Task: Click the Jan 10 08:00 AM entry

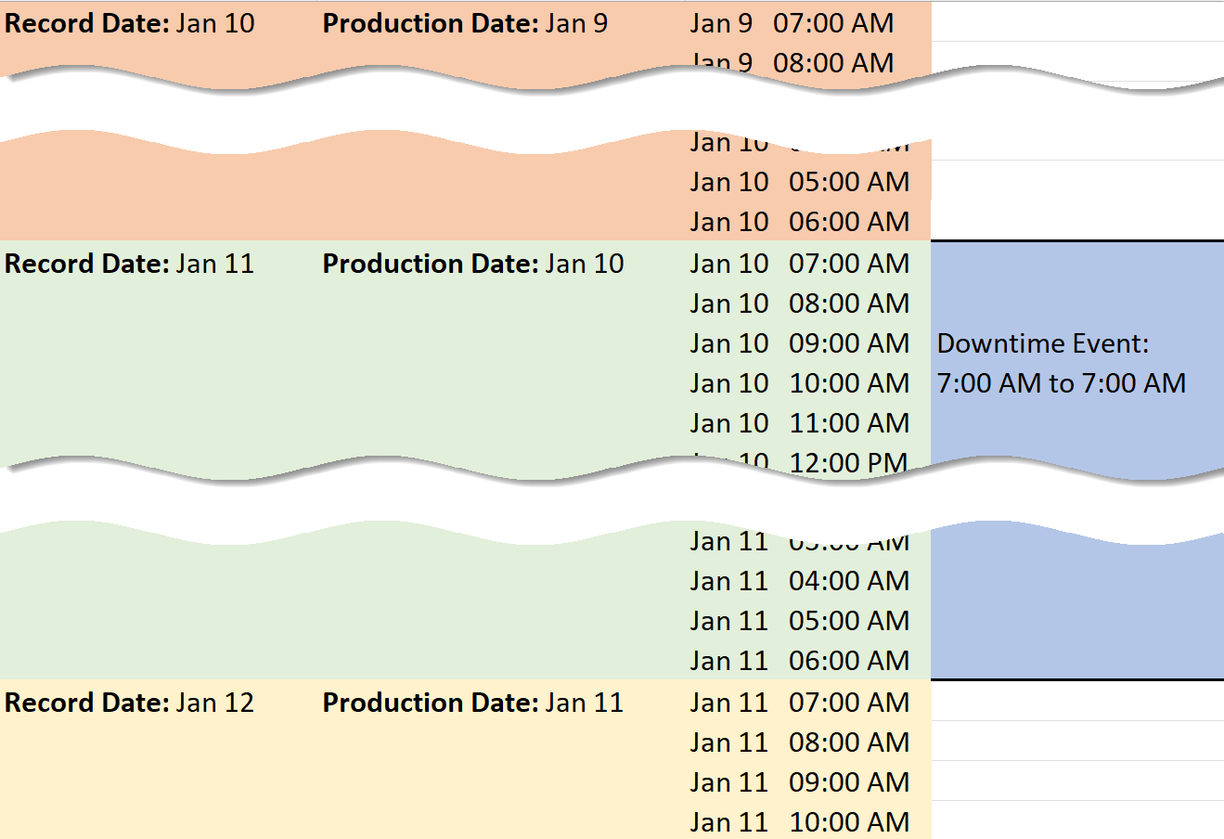Action: click(x=799, y=303)
